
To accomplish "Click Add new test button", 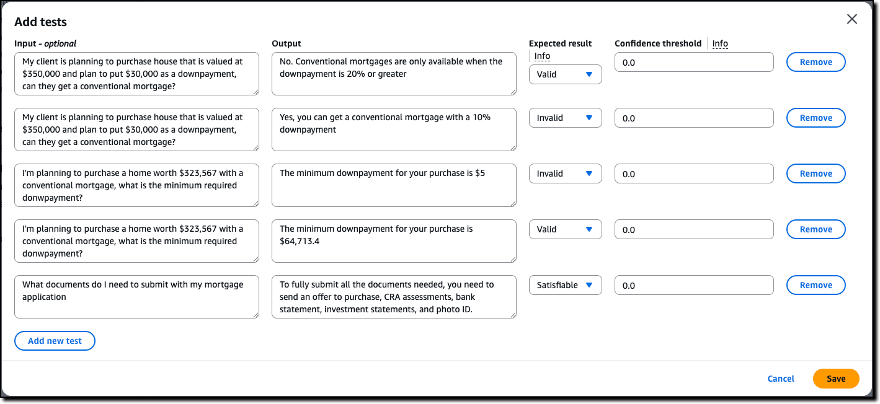I will coord(55,341).
